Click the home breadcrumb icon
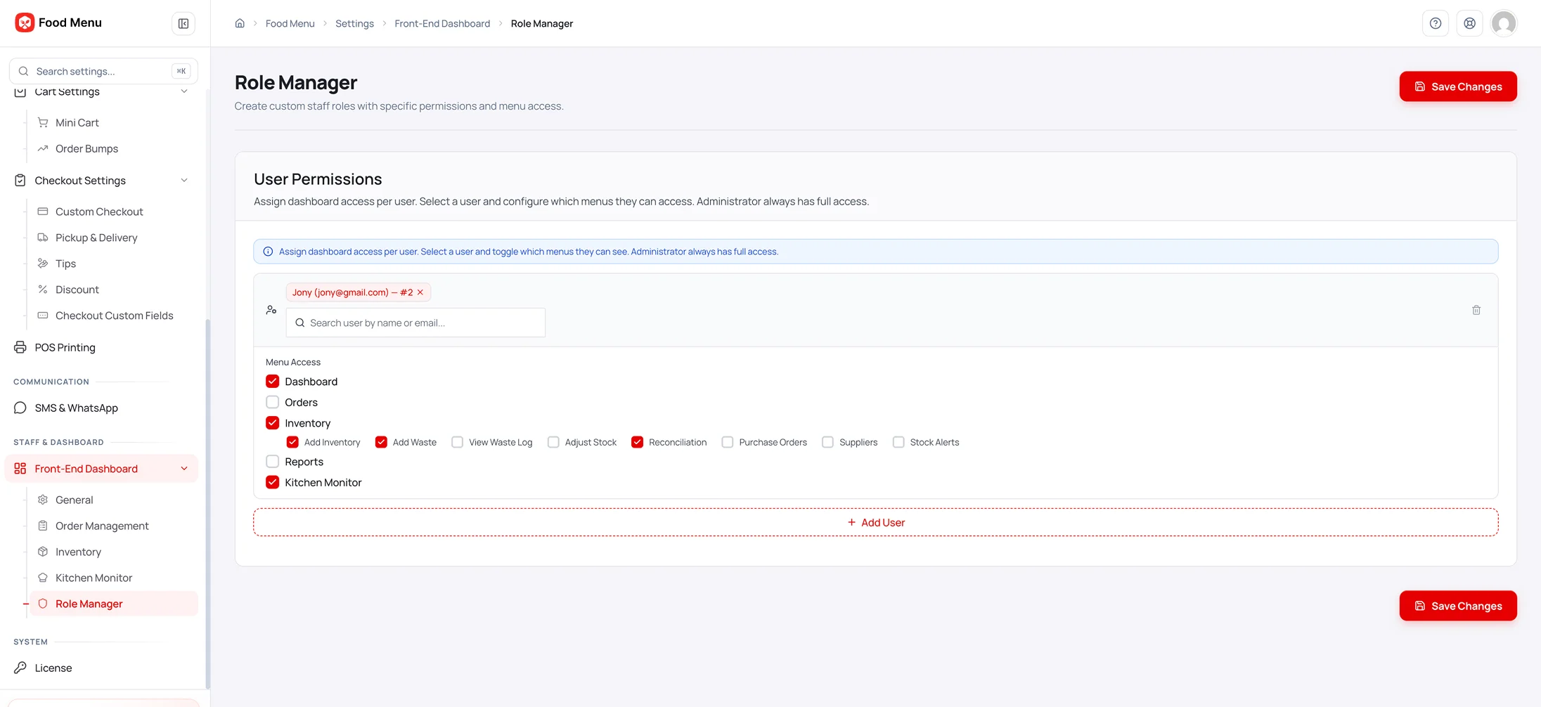The height and width of the screenshot is (707, 1541). tap(240, 23)
